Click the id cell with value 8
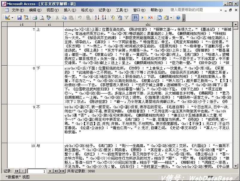 click(x=22, y=85)
